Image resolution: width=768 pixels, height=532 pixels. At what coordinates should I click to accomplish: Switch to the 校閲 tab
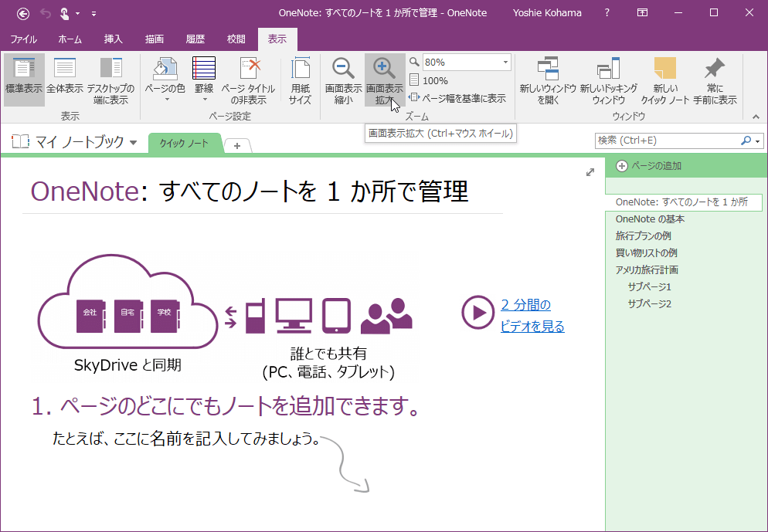[x=236, y=39]
